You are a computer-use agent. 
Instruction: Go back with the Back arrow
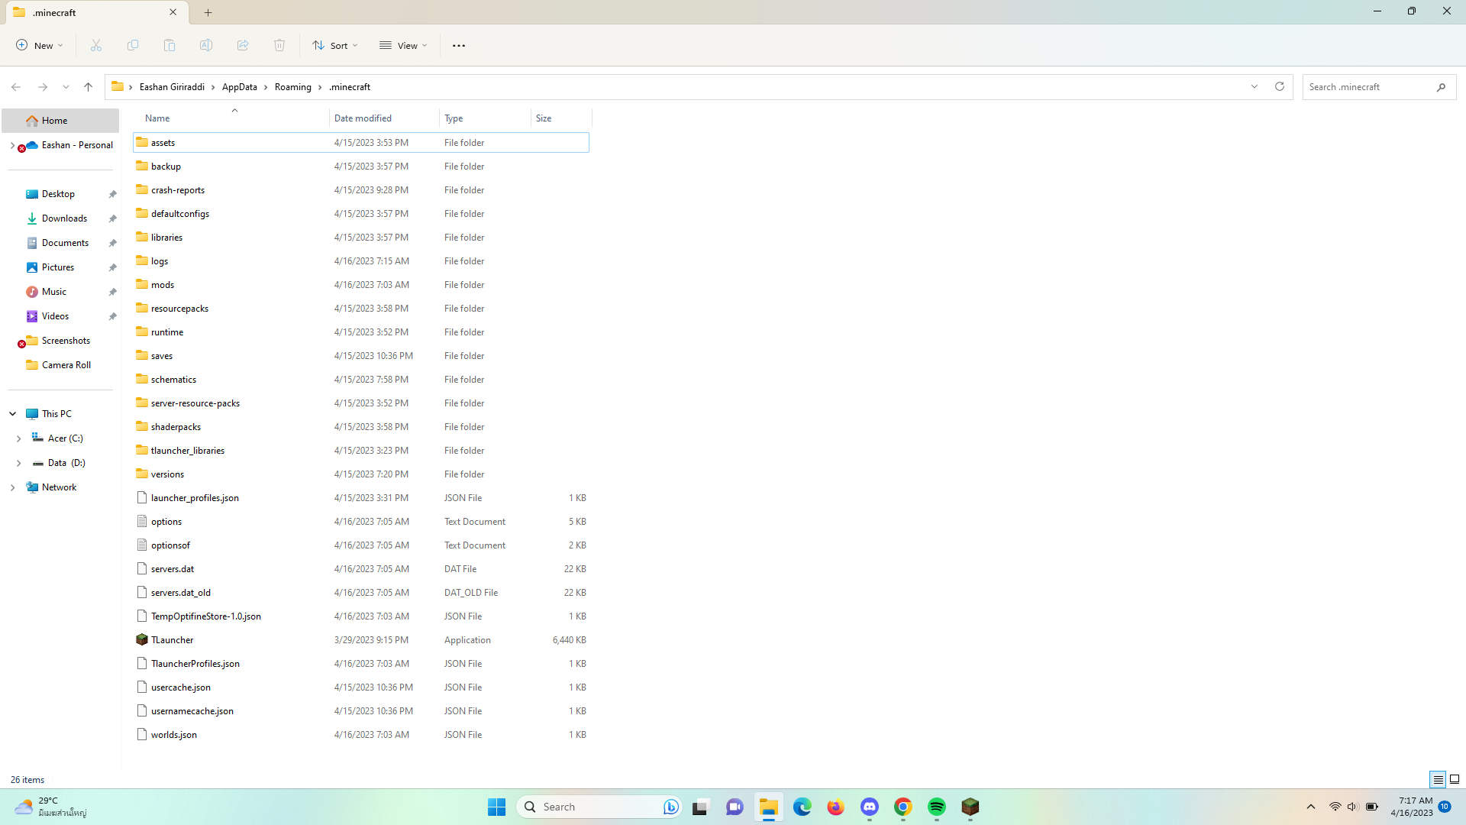click(16, 87)
